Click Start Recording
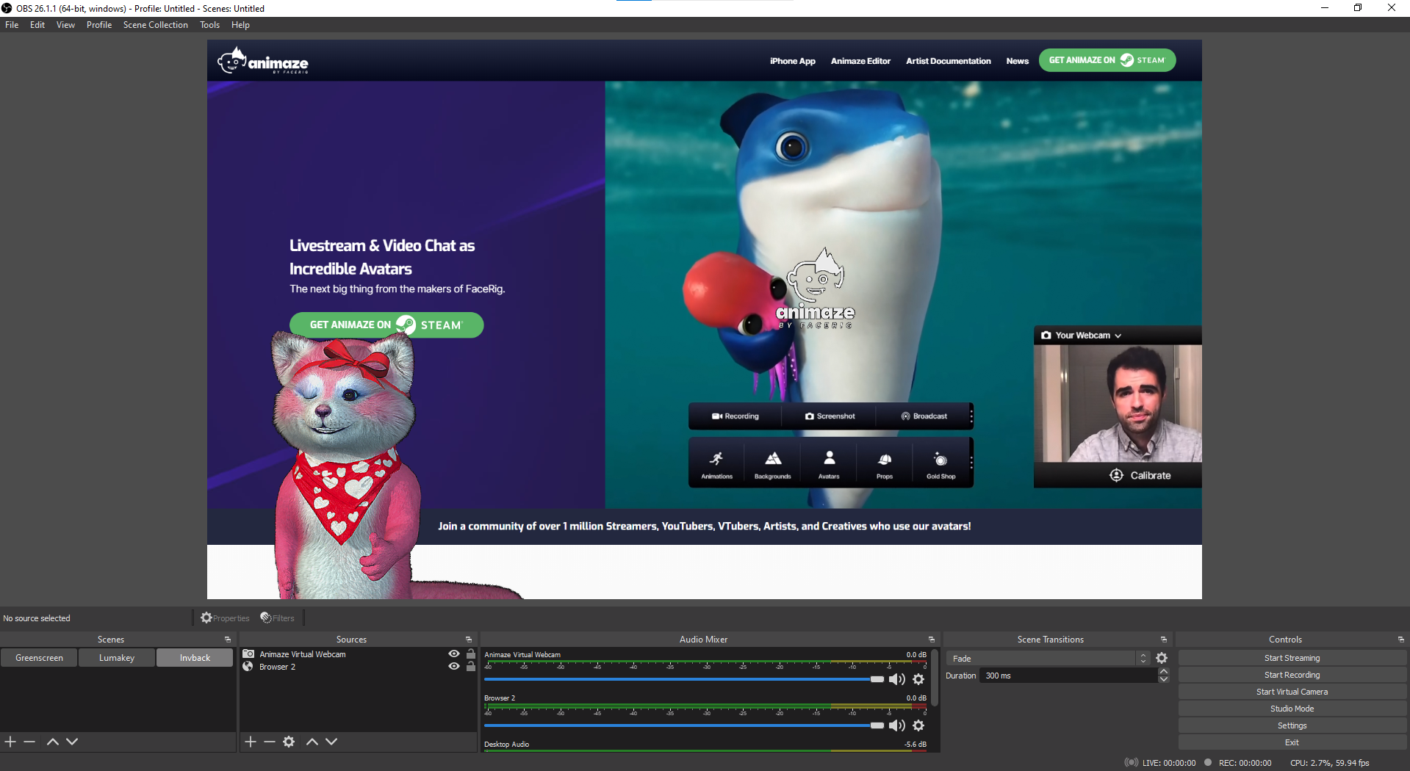The height and width of the screenshot is (771, 1410). point(1292,675)
